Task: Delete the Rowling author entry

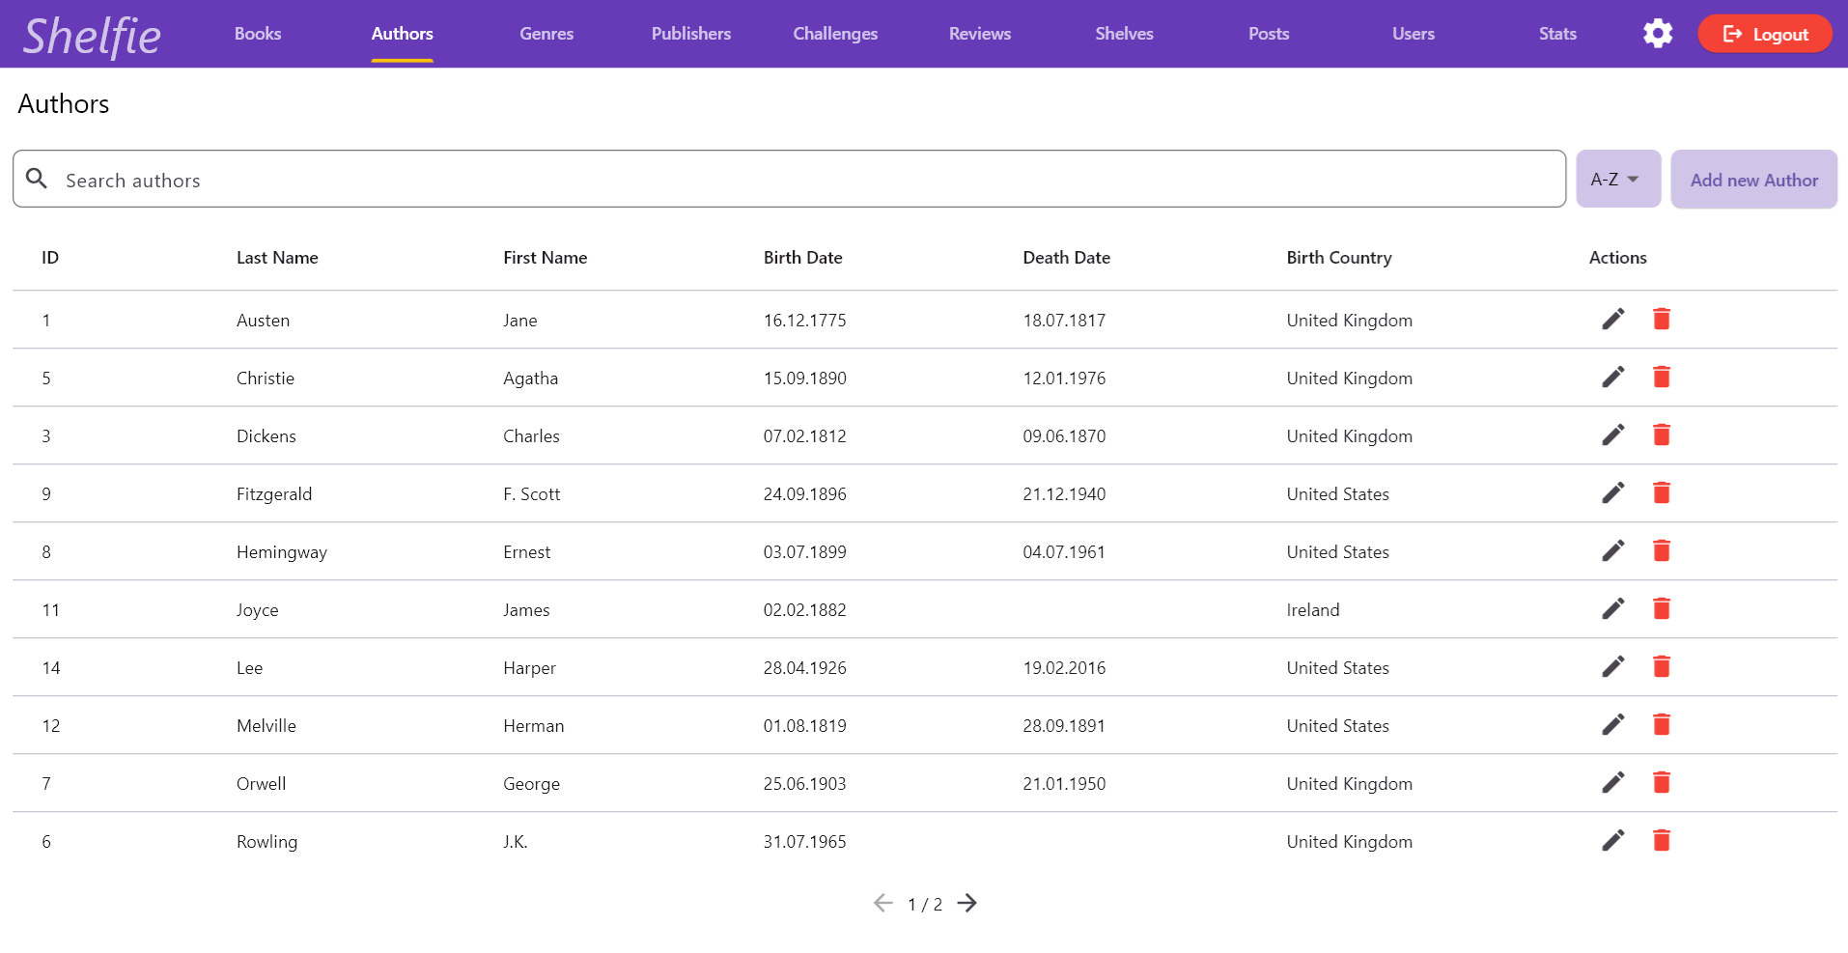Action: 1662,840
